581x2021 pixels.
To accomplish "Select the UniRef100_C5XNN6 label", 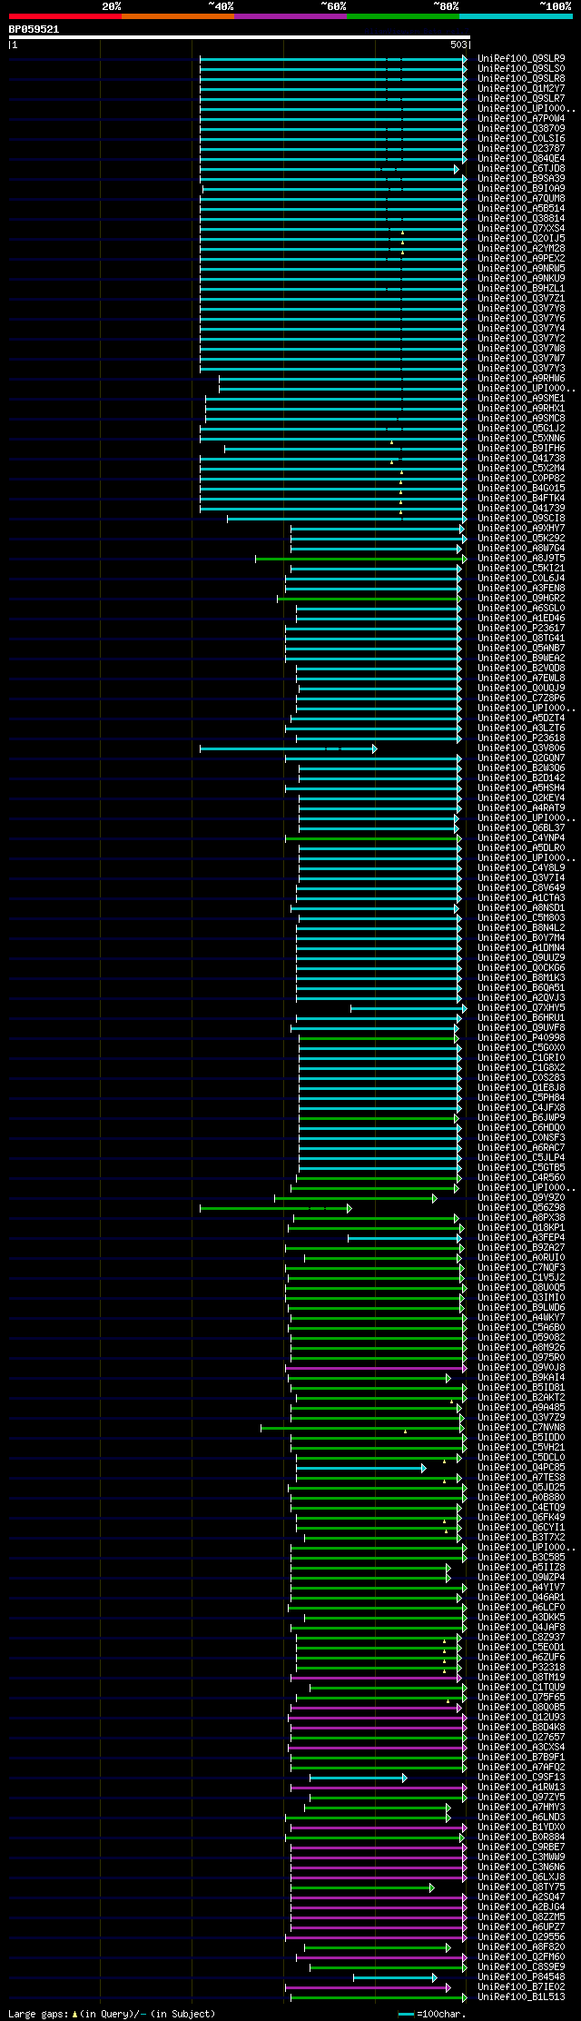I will [x=521, y=438].
